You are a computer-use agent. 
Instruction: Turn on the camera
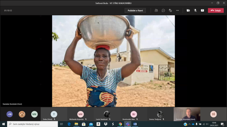188,10
